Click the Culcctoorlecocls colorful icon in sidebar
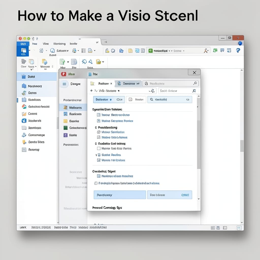260x260 pixels. [x=24, y=106]
